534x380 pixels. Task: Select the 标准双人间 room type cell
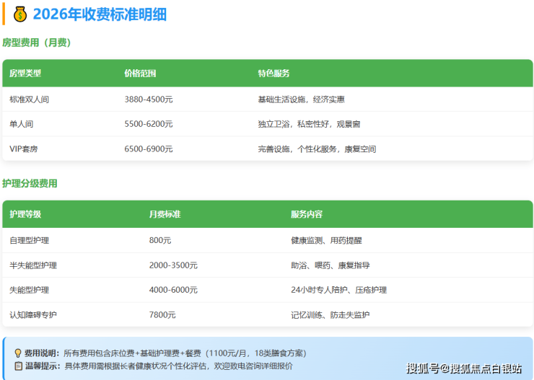pyautogui.click(x=30, y=100)
